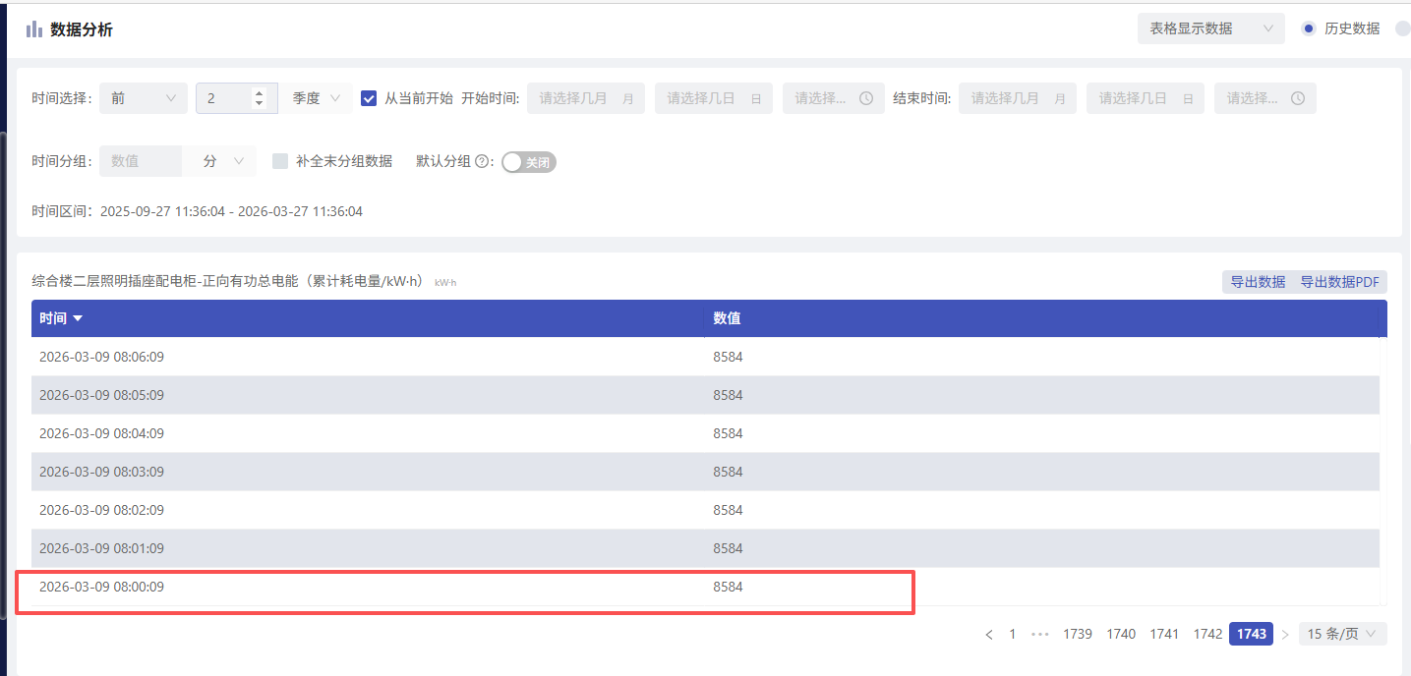Toggle the 默认分组 switch on
1411x676 pixels.
tap(528, 162)
